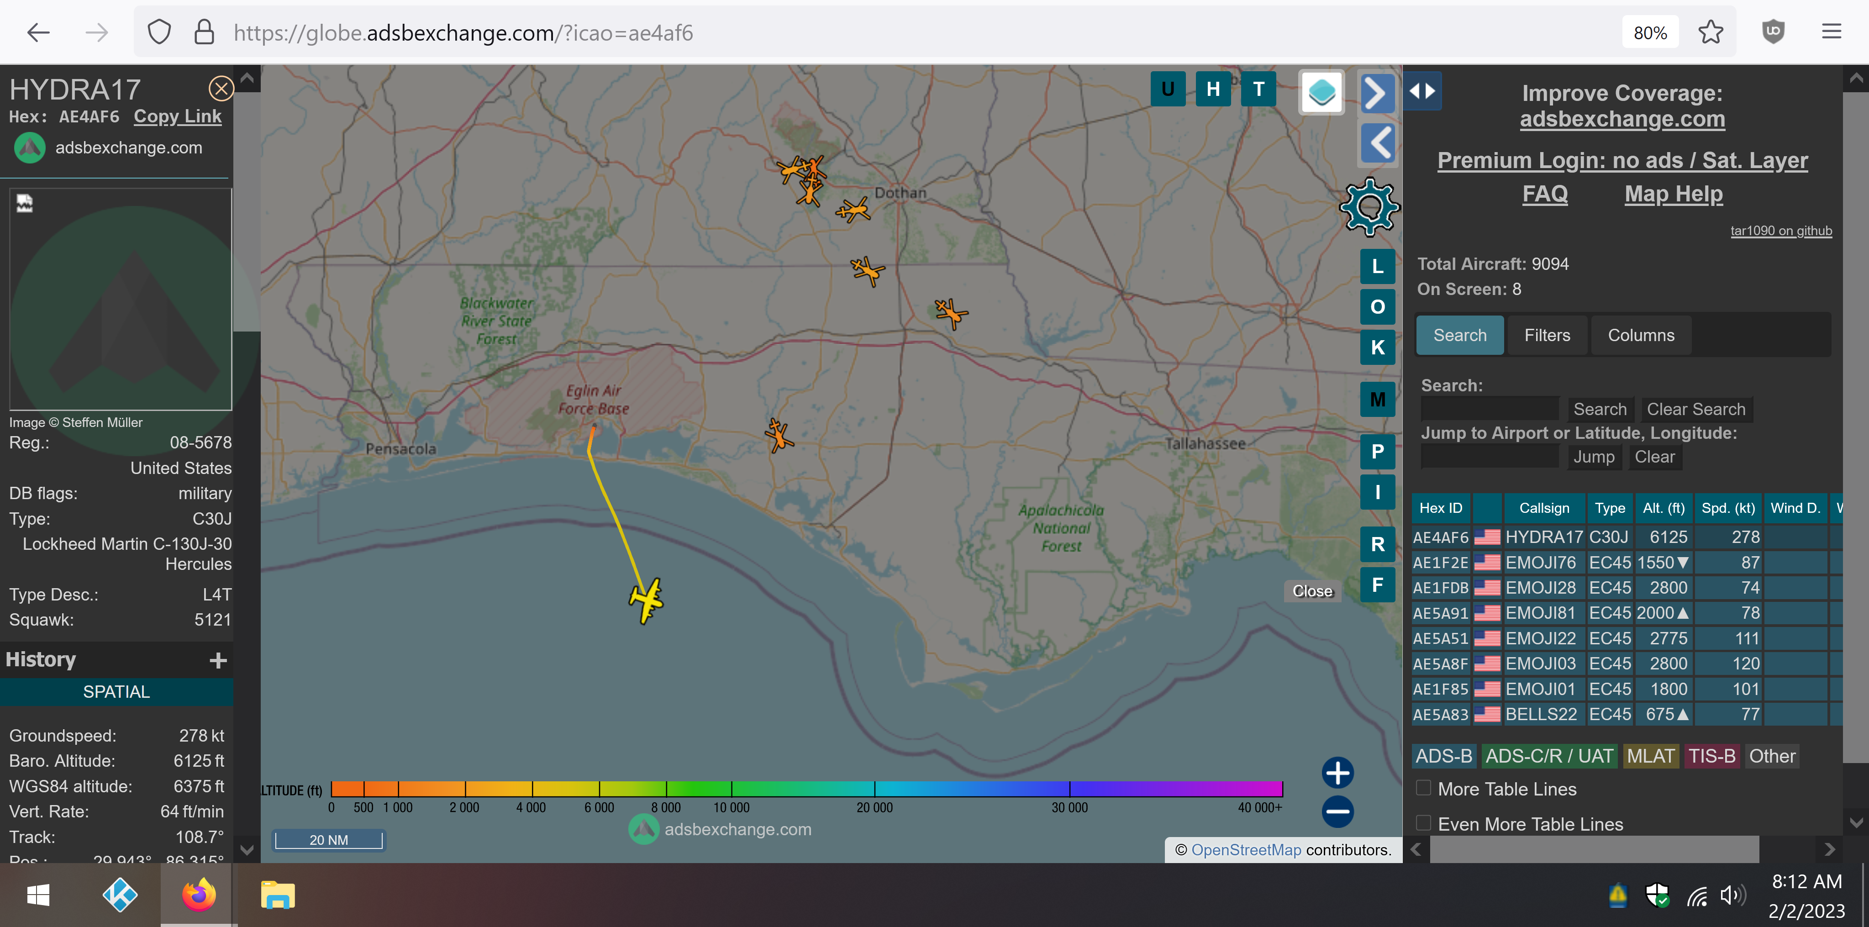The width and height of the screenshot is (1869, 927).
Task: Click the R map button
Action: 1377,544
